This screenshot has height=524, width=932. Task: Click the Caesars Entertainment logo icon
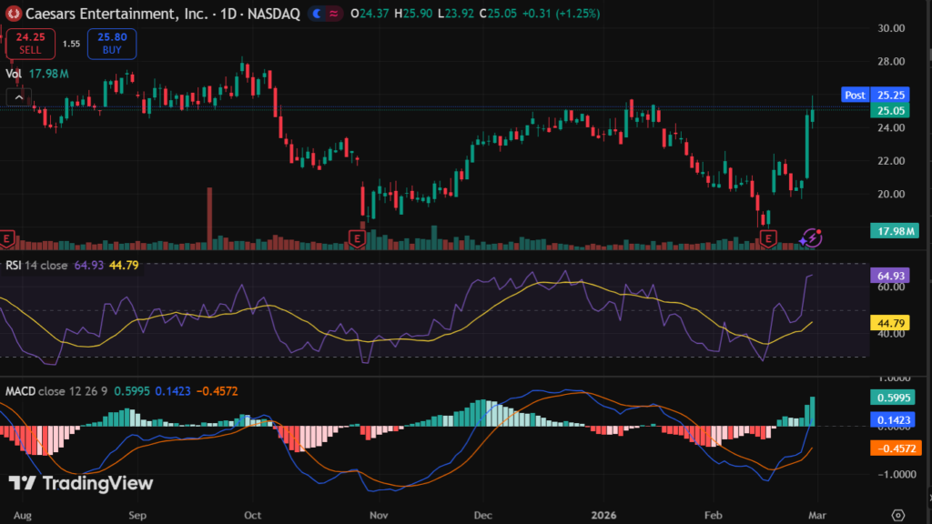pyautogui.click(x=13, y=14)
